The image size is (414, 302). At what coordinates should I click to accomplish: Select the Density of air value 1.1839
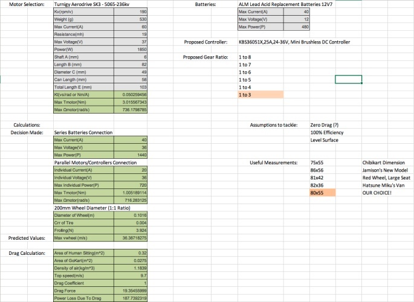pos(131,268)
